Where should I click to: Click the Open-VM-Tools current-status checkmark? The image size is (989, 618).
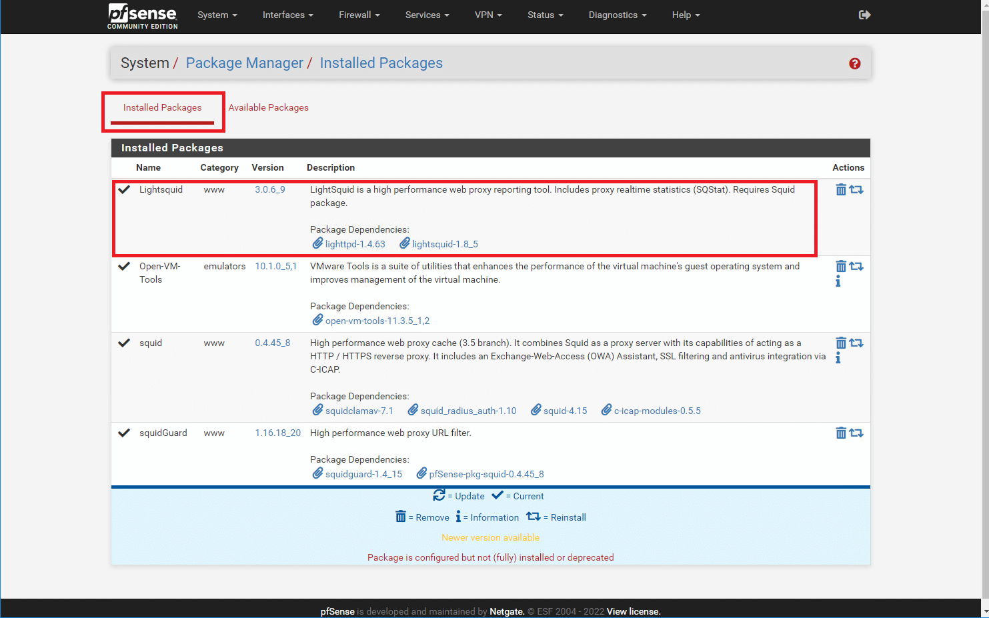(124, 266)
